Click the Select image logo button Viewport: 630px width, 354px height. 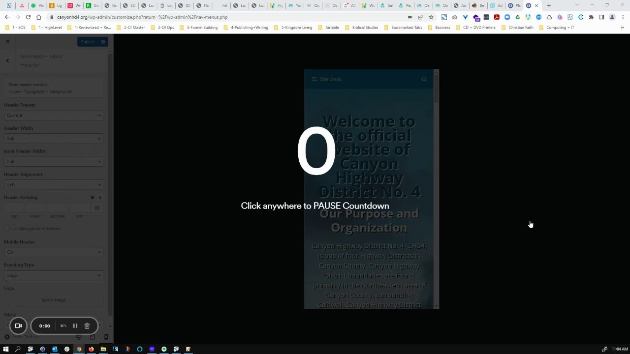pyautogui.click(x=54, y=300)
